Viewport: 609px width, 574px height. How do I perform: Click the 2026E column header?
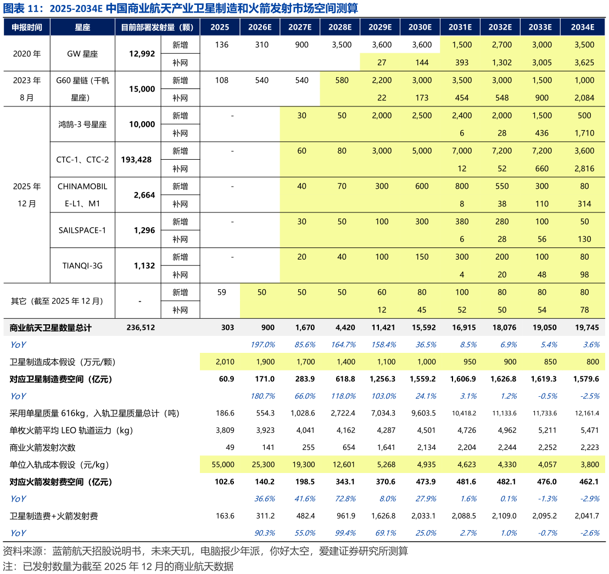coord(260,27)
